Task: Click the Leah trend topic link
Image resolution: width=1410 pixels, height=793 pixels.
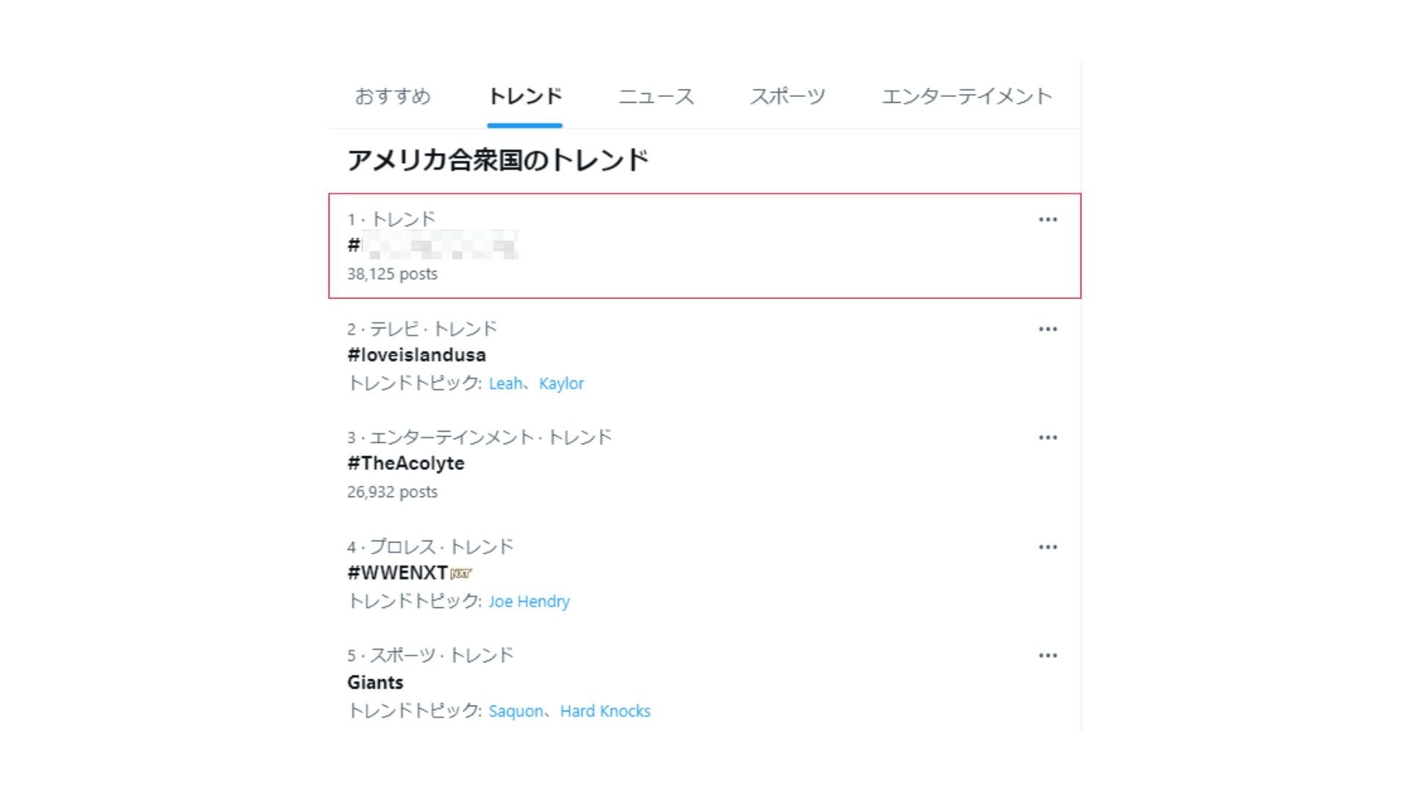Action: point(505,383)
